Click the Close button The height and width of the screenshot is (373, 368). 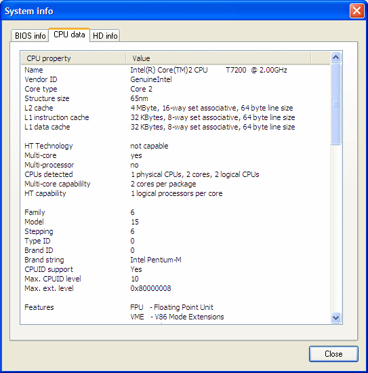point(333,354)
